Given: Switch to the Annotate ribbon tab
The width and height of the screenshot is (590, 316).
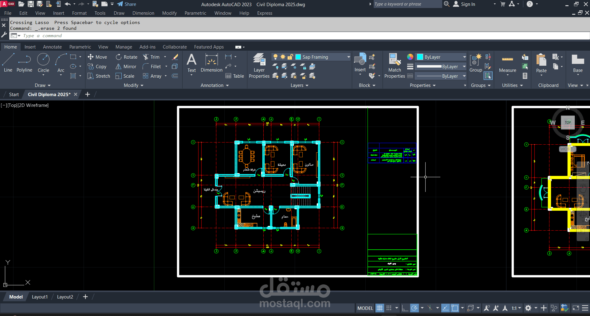Looking at the screenshot, I should 52,47.
